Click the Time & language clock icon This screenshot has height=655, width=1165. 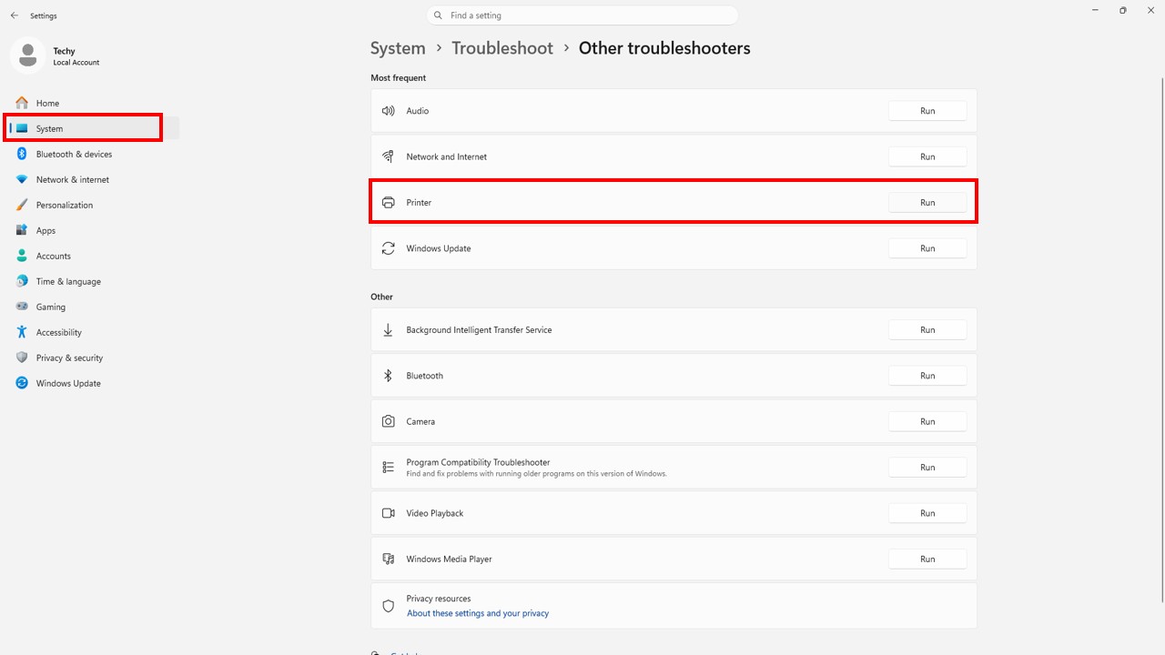(x=22, y=281)
